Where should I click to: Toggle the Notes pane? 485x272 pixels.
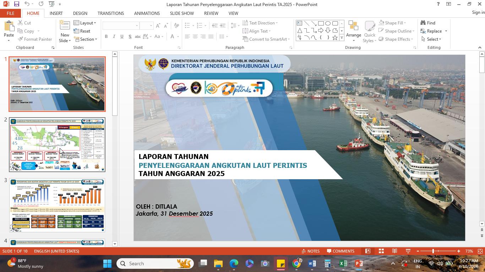310,251
